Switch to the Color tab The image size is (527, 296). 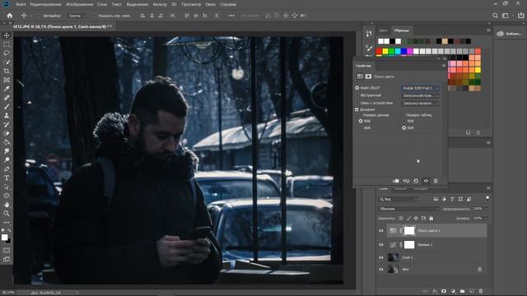pos(383,30)
